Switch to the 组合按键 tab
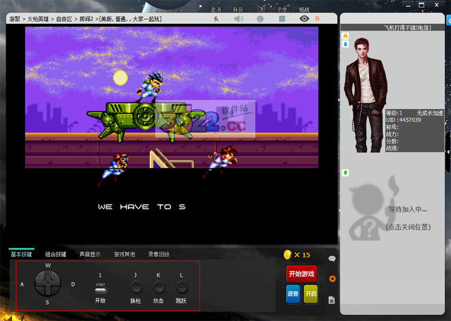451x321 pixels. (x=56, y=254)
